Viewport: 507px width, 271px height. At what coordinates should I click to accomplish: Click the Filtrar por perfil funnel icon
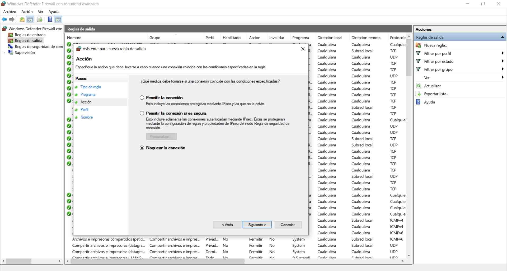pyautogui.click(x=418, y=53)
